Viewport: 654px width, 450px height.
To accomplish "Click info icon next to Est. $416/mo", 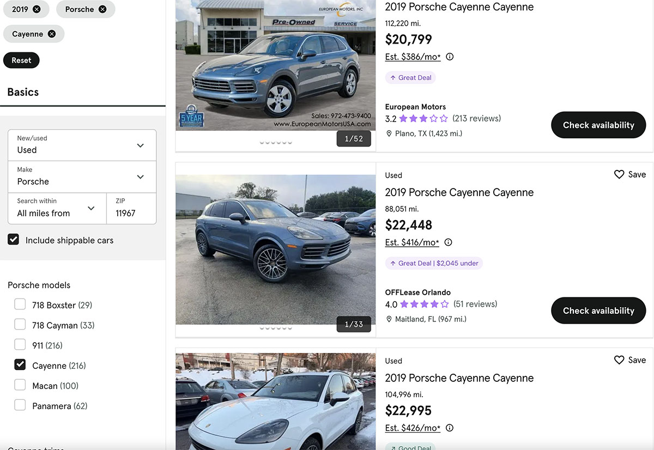I will click(x=448, y=242).
